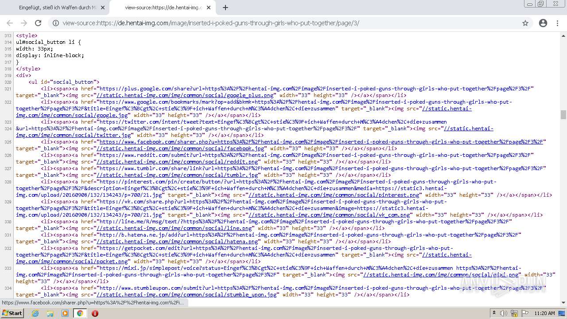Click the address bar URL field

pos(283,23)
